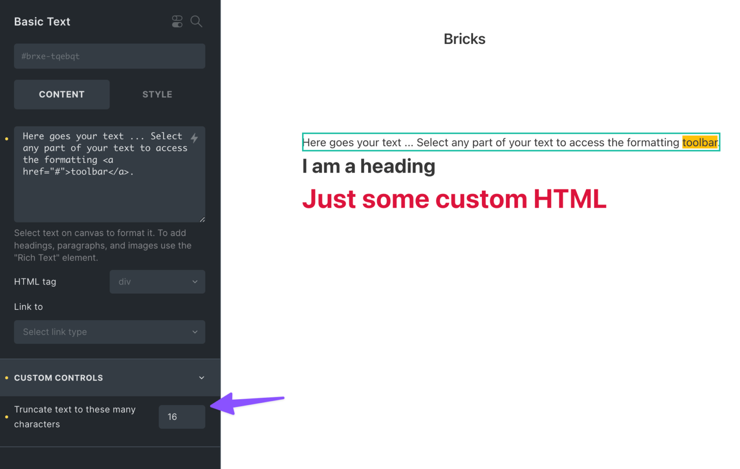
Task: Click yellow indicator dot beside content textarea
Action: point(6,138)
